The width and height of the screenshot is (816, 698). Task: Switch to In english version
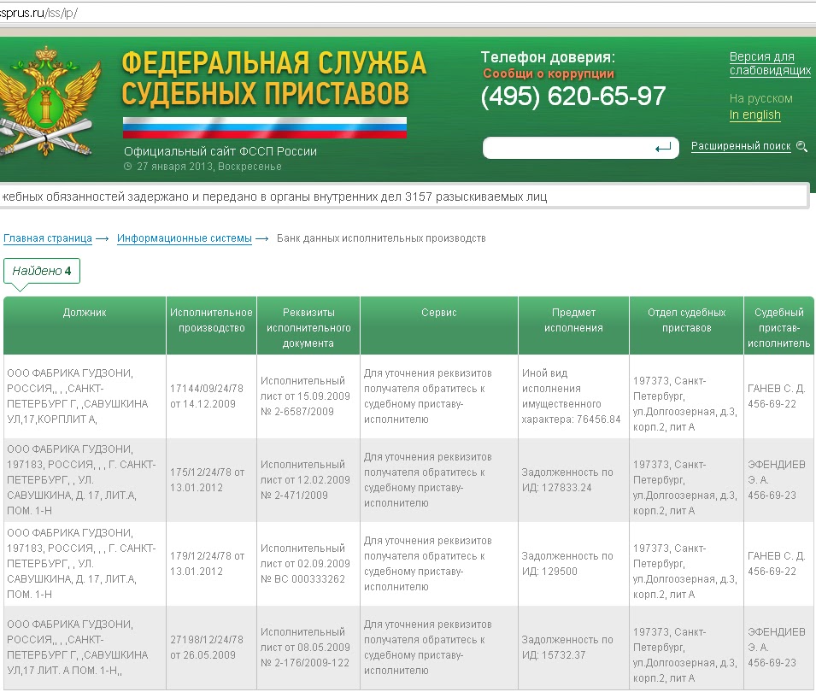(x=754, y=115)
